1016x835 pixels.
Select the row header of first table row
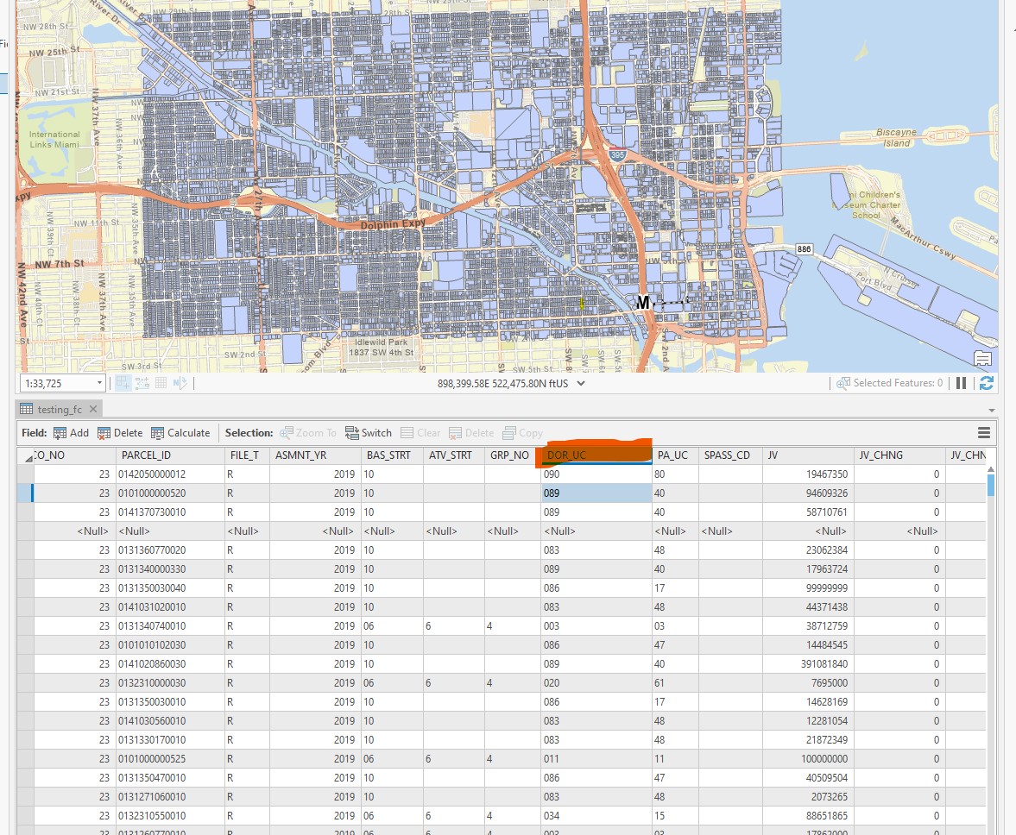[x=25, y=474]
